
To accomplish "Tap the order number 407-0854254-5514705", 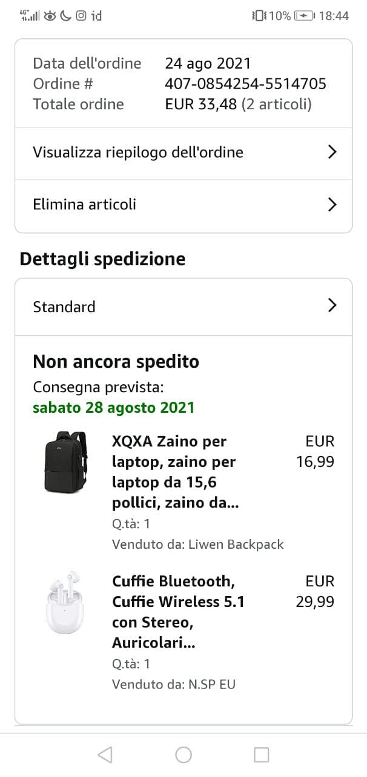I will coord(245,84).
